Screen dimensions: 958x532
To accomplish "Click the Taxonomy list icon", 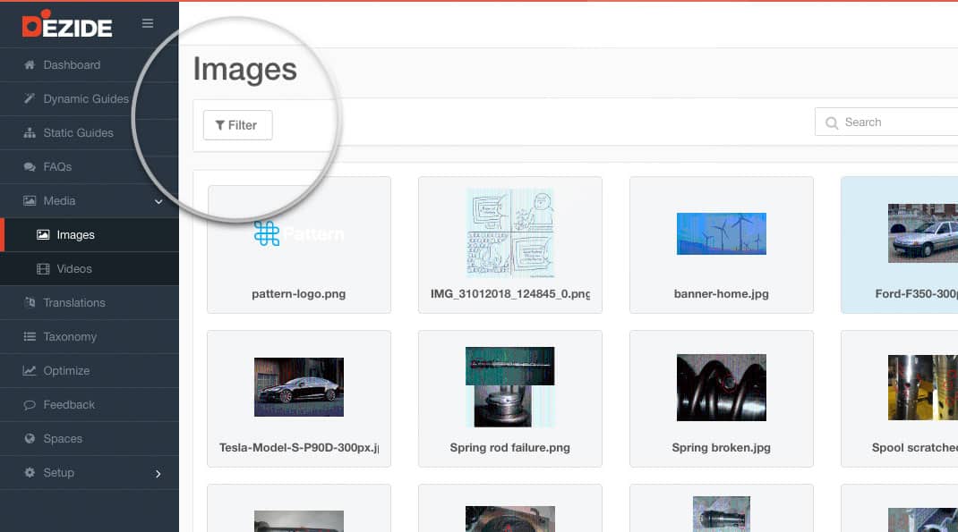I will click(30, 337).
